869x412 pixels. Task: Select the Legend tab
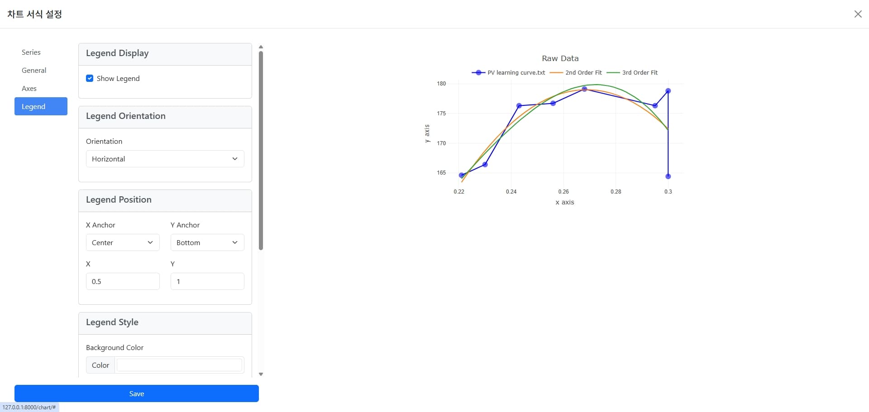coord(41,106)
